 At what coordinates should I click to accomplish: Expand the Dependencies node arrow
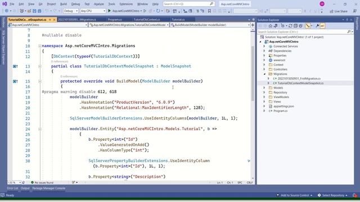click(264, 51)
